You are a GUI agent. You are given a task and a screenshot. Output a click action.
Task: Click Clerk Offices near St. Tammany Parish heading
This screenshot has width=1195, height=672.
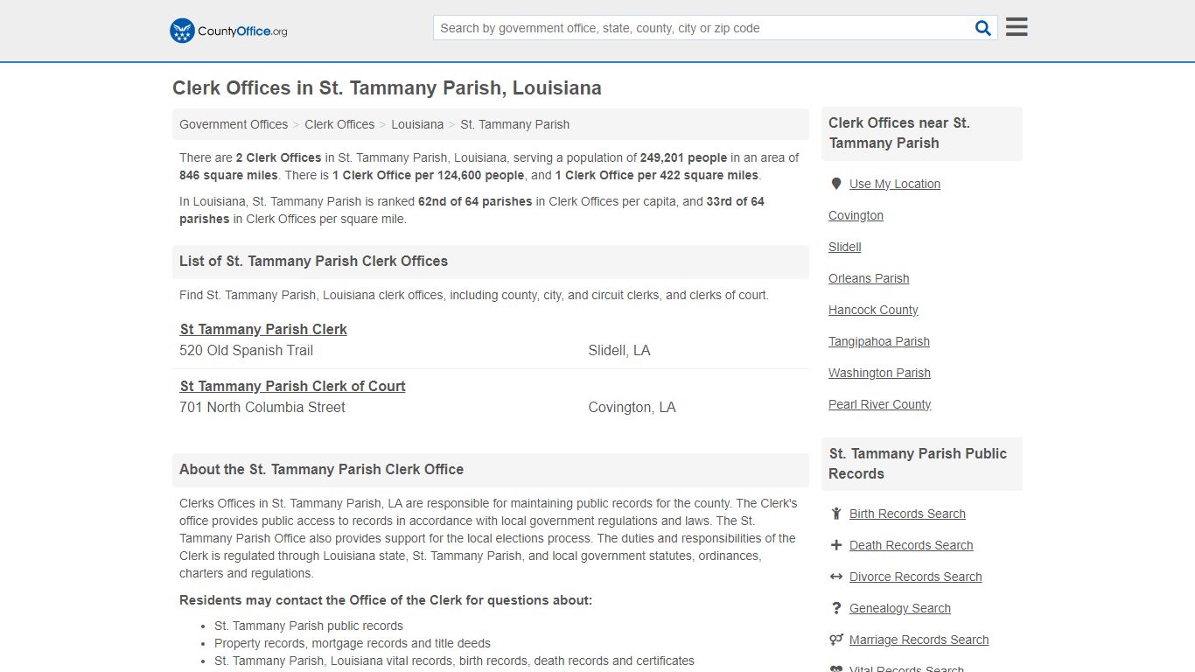coord(899,133)
